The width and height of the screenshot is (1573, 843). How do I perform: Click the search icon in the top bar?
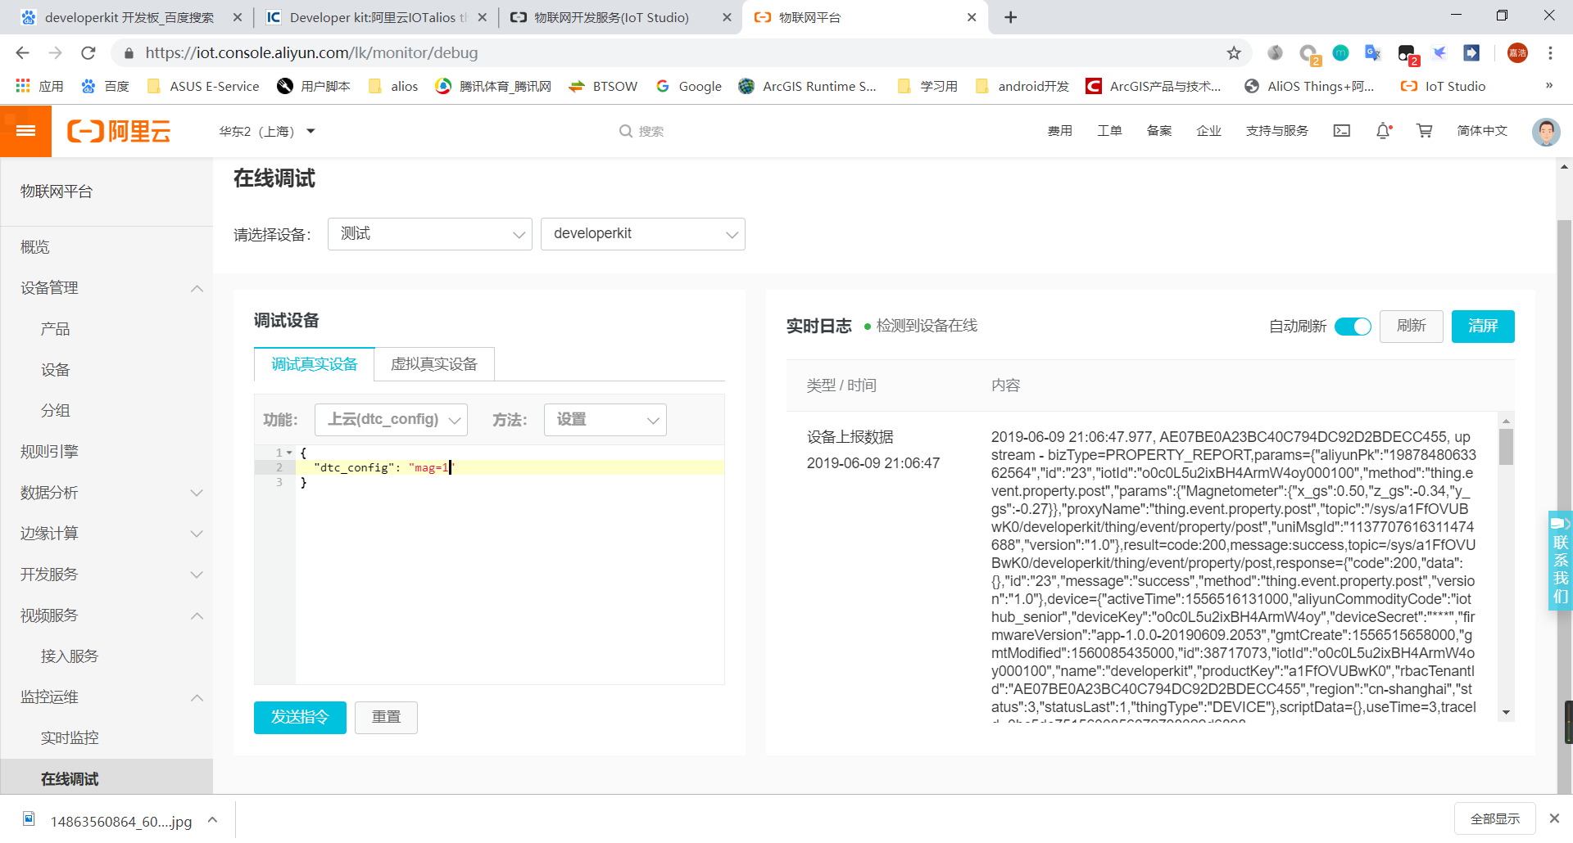coord(623,131)
